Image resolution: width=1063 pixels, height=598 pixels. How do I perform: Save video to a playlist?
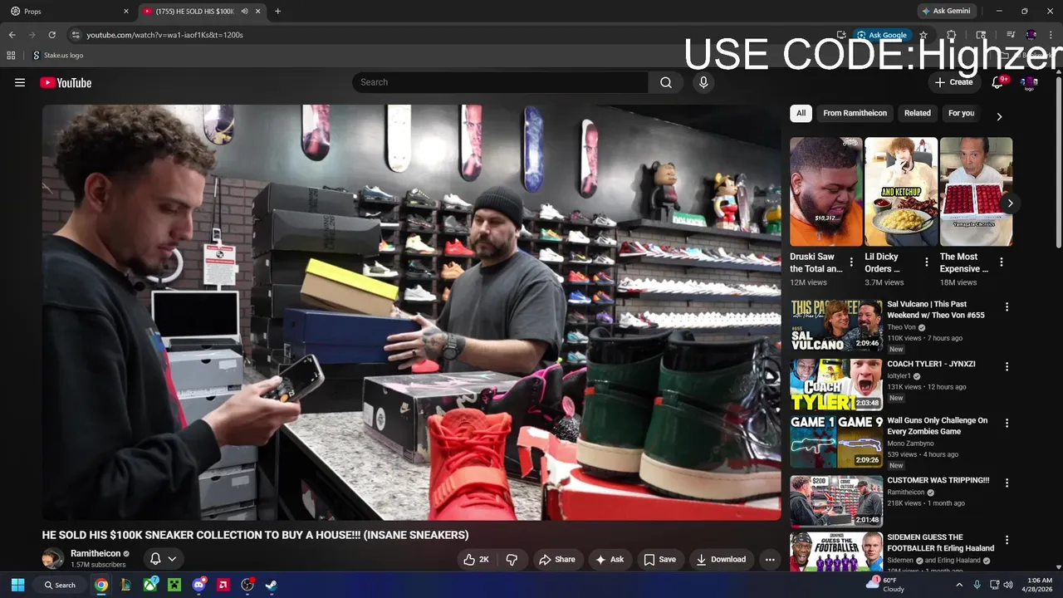pyautogui.click(x=660, y=560)
